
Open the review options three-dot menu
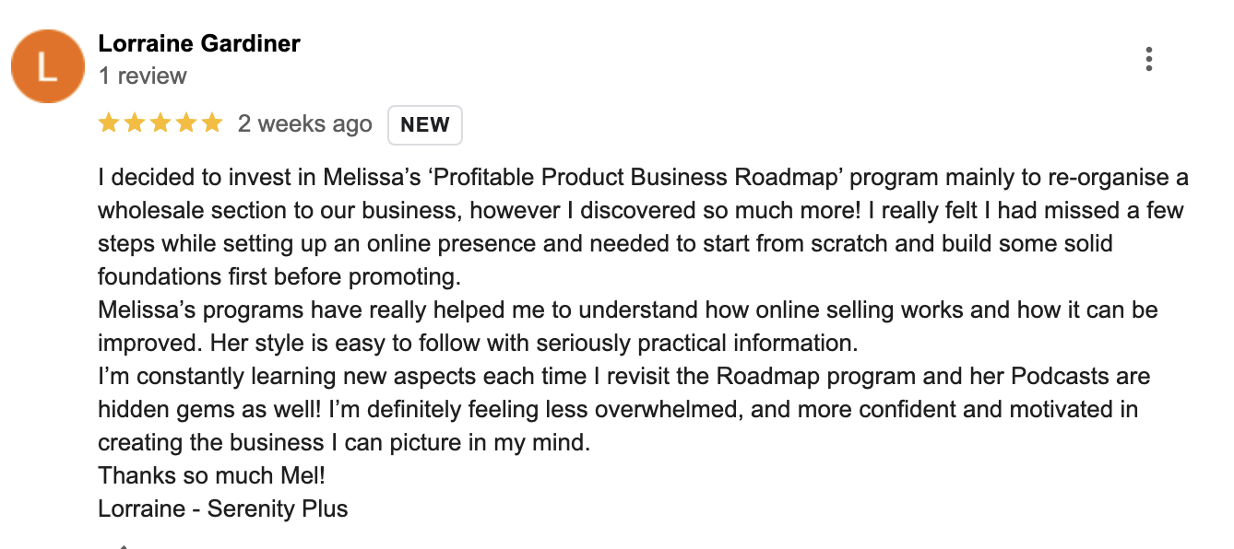click(1148, 60)
